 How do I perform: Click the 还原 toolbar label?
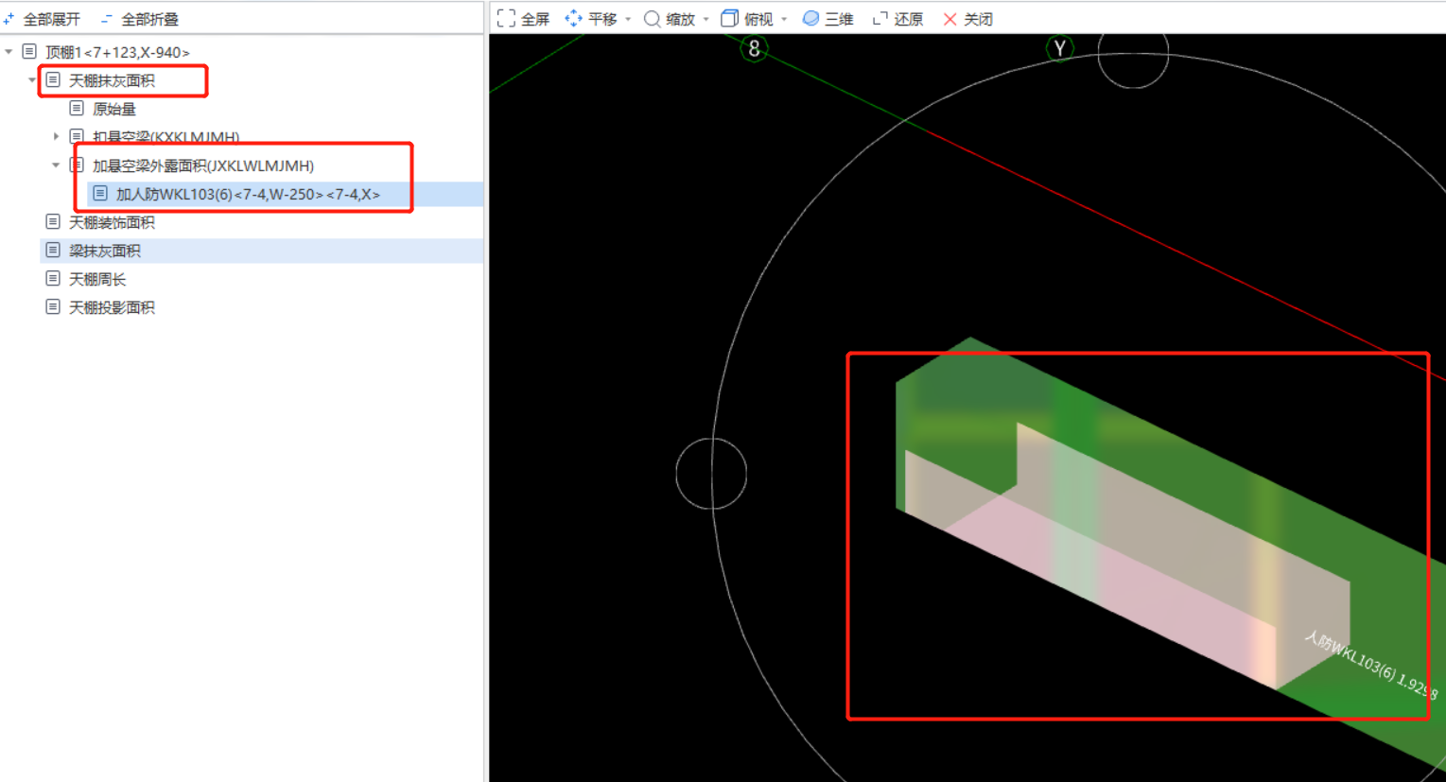[x=909, y=19]
